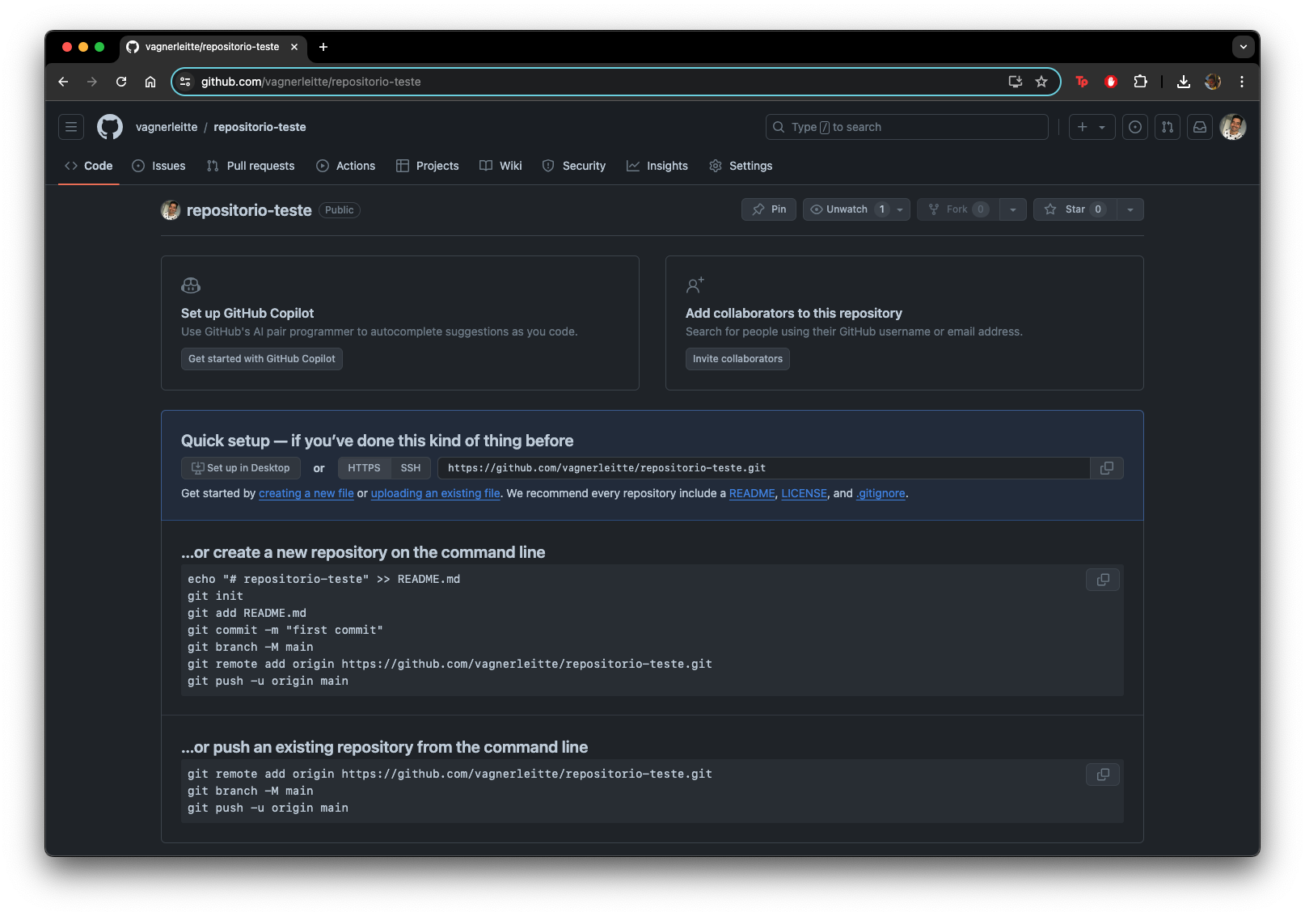The height and width of the screenshot is (916, 1305).
Task: Open the pull requests icon in header
Action: 1168,127
